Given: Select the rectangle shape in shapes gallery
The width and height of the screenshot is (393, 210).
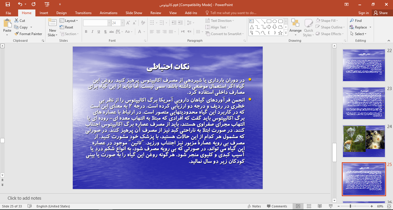Looking at the screenshot, I should point(269,21).
